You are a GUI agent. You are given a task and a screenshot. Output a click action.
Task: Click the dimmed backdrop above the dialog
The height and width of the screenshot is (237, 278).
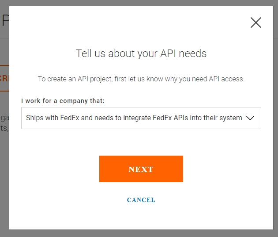[x=141, y=3]
